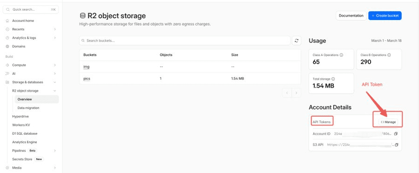Click the Account home icon in sidebar

pos(7,21)
